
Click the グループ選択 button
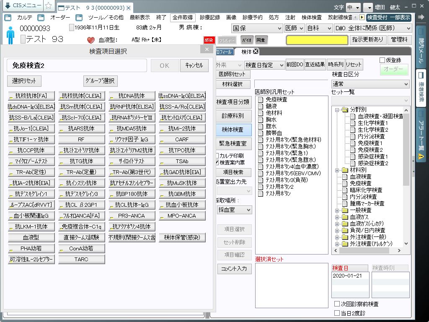[101, 81]
